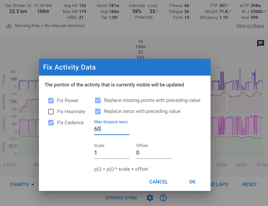
Task: Edit Weight via the pencil icon
Action: (x=230, y=12)
